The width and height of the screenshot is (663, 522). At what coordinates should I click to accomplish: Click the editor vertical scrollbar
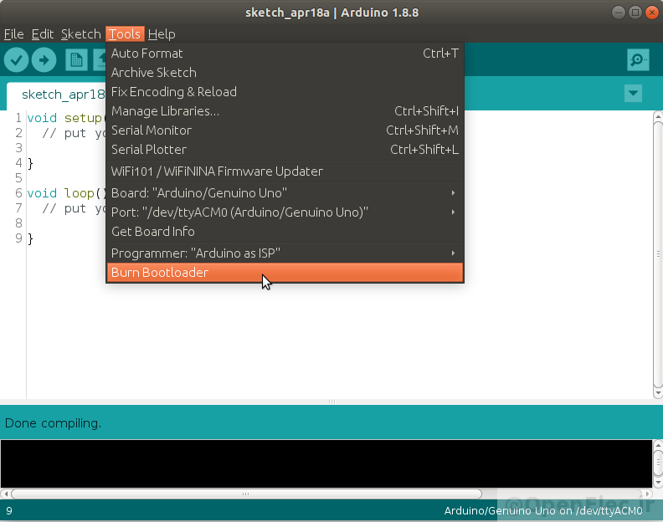click(x=658, y=253)
